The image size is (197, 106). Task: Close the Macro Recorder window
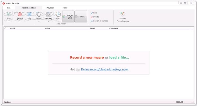[191, 3]
